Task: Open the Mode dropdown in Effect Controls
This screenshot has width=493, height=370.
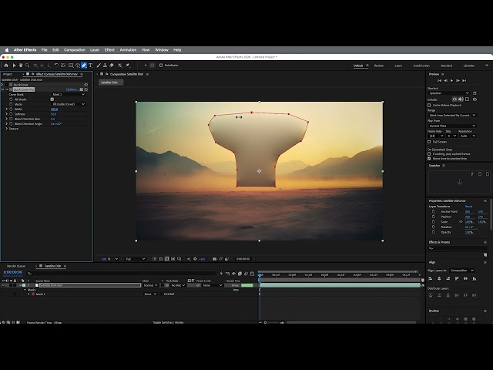Action: [x=69, y=104]
